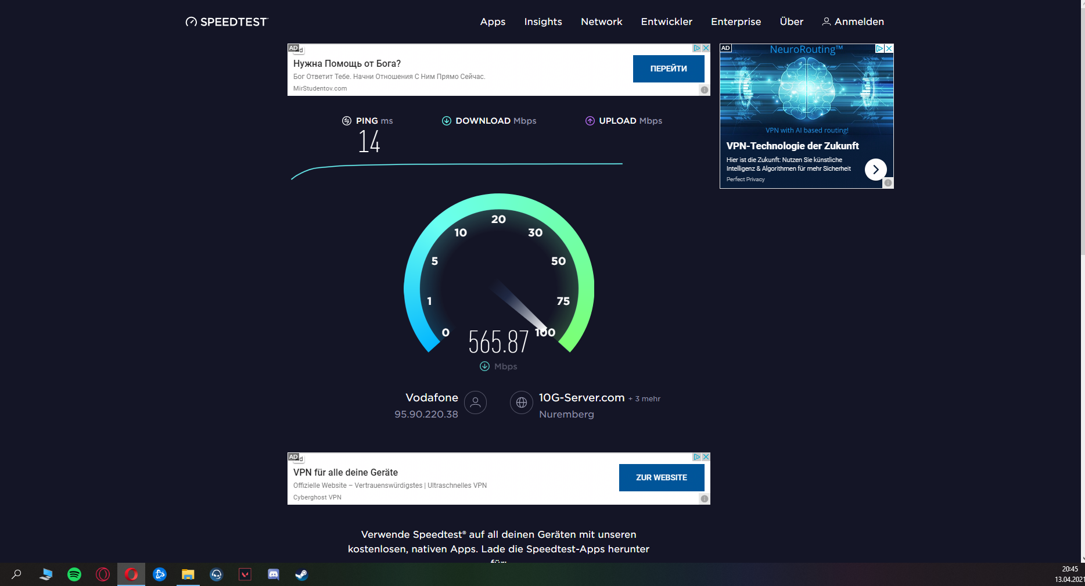
Task: Click the Vodafone user profile icon
Action: 475,402
